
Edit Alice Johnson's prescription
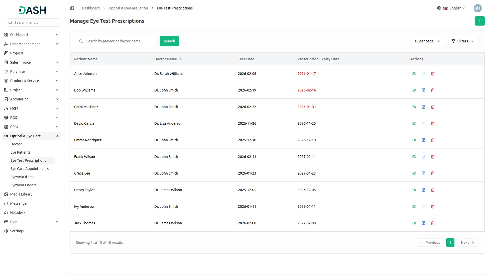click(x=423, y=74)
